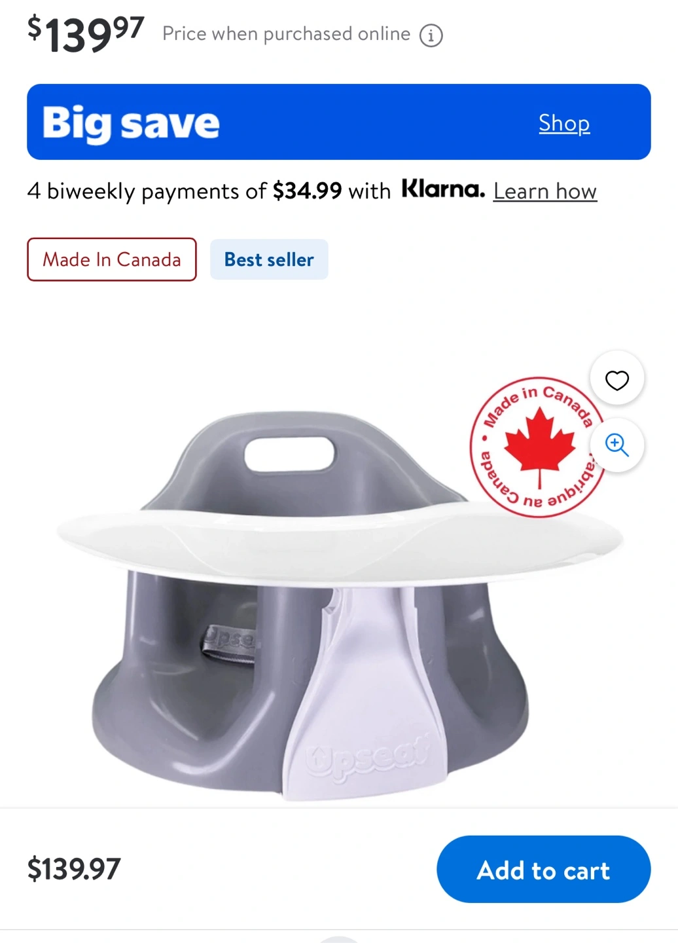This screenshot has height=943, width=678.
Task: Tap the Klarna logo
Action: 443,189
